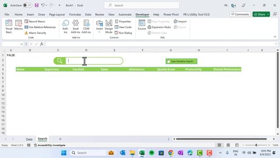
Task: Click the green search magnifier icon
Action: click(x=59, y=61)
